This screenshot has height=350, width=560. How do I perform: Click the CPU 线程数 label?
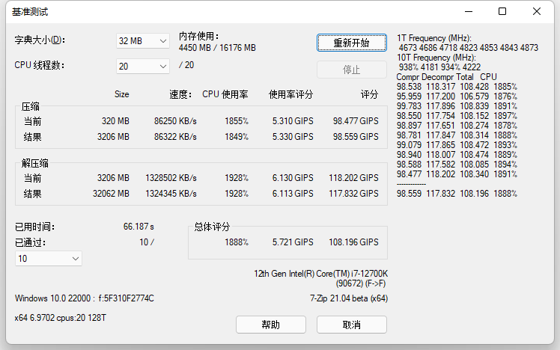coord(40,65)
